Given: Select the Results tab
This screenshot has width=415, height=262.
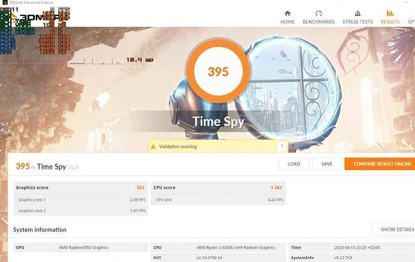Looking at the screenshot, I should (x=390, y=17).
